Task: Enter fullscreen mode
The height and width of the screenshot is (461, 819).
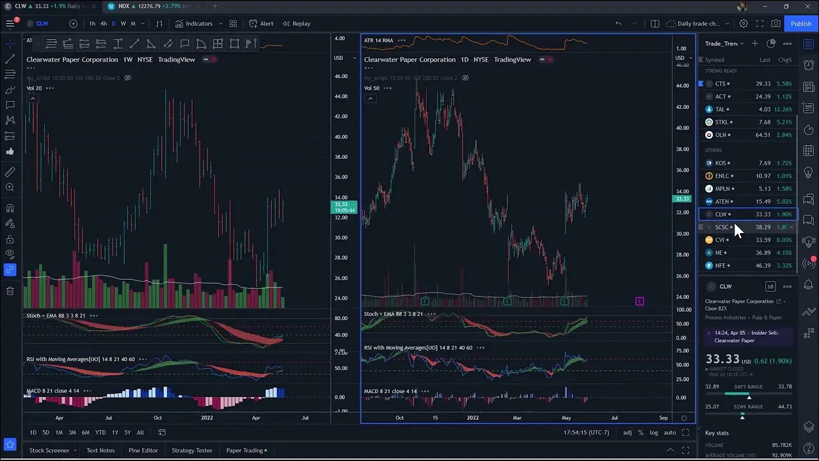Action: [x=759, y=24]
